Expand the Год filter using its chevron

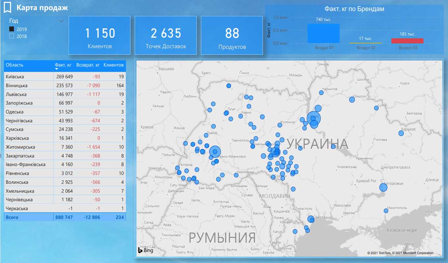coord(61,21)
